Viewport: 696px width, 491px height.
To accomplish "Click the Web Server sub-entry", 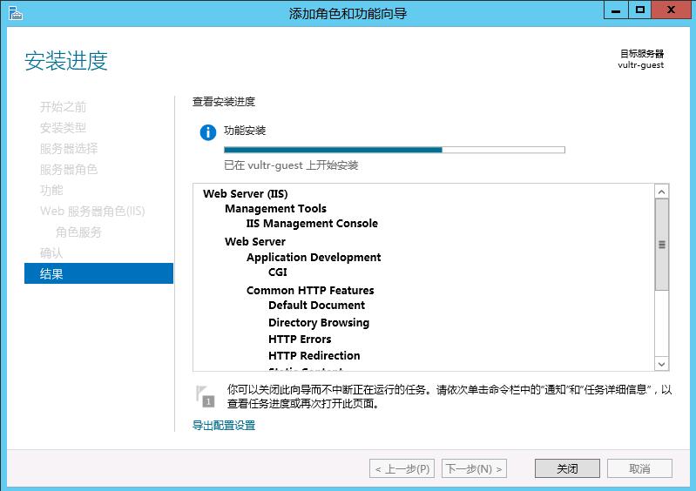I will [x=254, y=242].
